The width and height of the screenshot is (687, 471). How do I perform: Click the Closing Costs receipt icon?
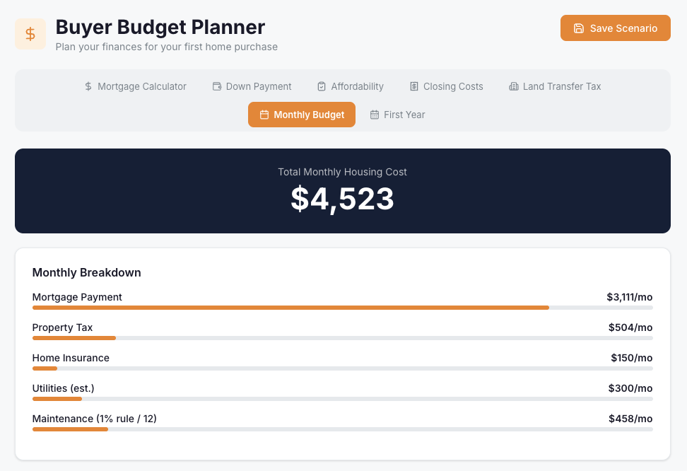coord(413,86)
